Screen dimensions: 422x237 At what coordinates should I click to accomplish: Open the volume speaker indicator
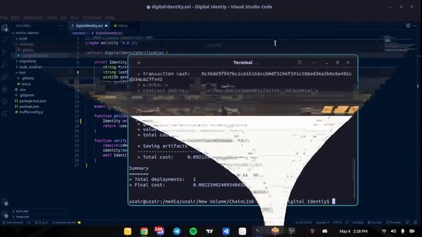click(x=394, y=231)
